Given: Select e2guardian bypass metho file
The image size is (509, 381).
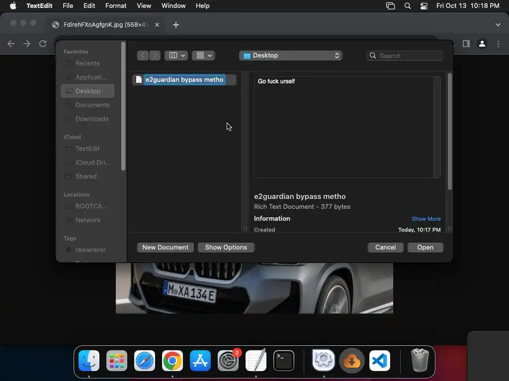Looking at the screenshot, I should [x=184, y=80].
